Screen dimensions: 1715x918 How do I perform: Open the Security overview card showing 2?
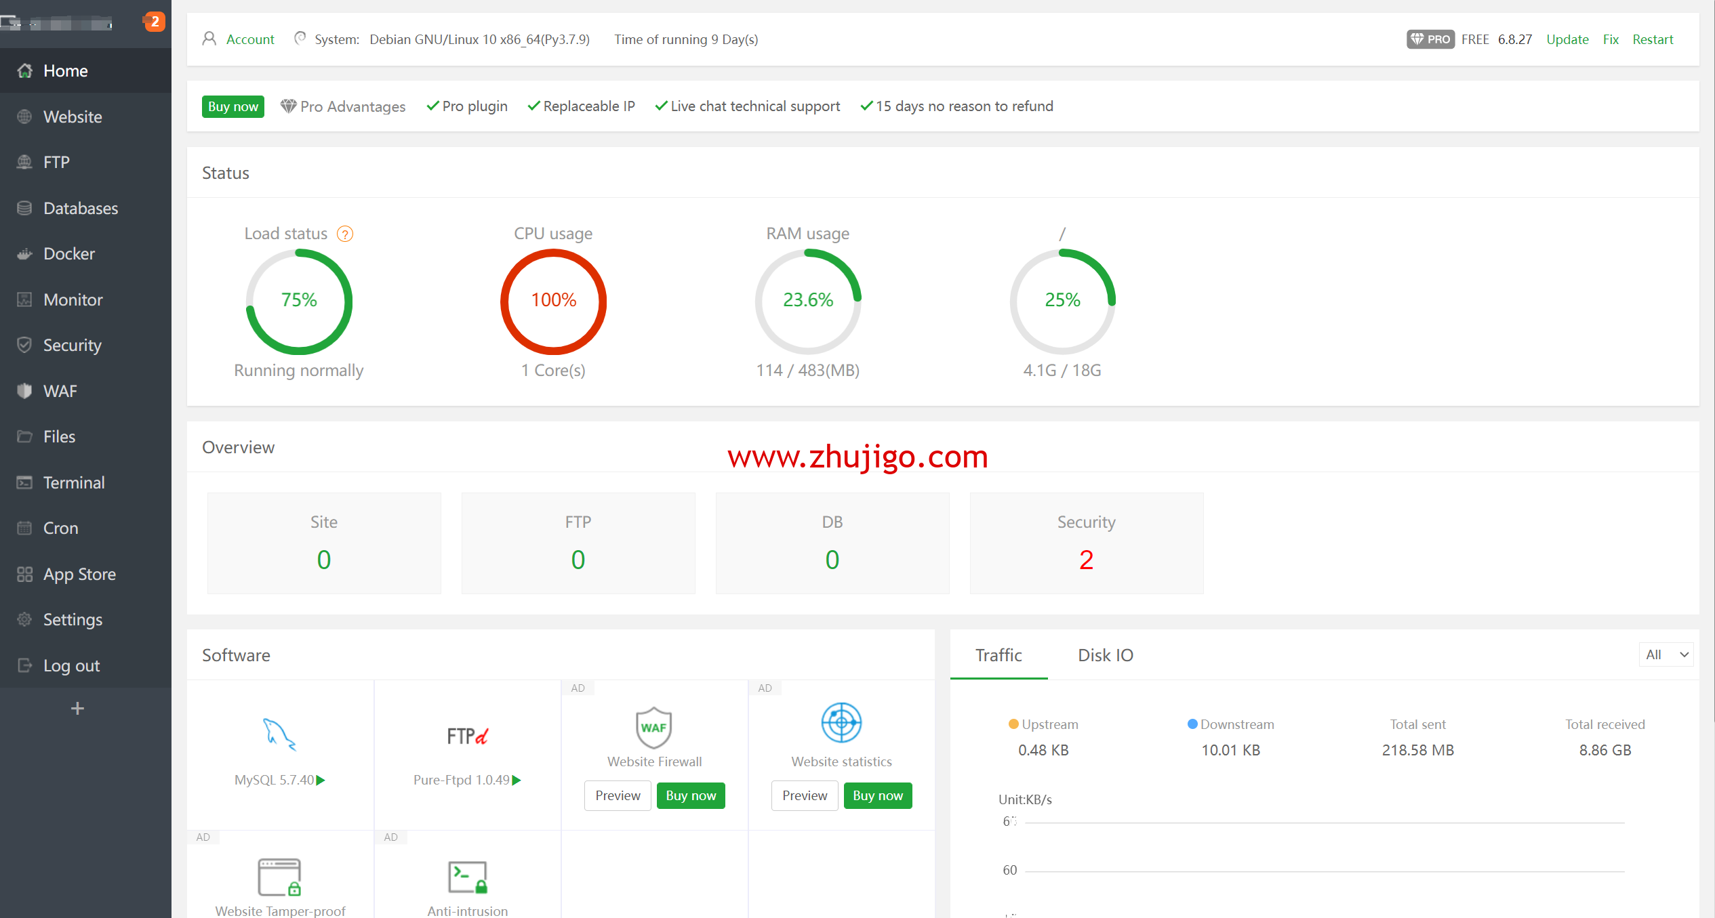(x=1087, y=543)
